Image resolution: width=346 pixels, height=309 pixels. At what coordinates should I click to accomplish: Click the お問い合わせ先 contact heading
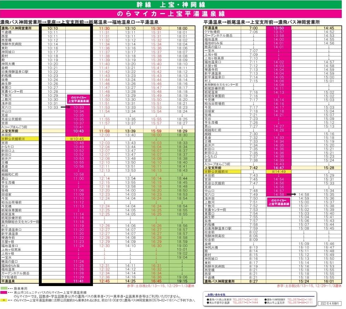pos(215,294)
